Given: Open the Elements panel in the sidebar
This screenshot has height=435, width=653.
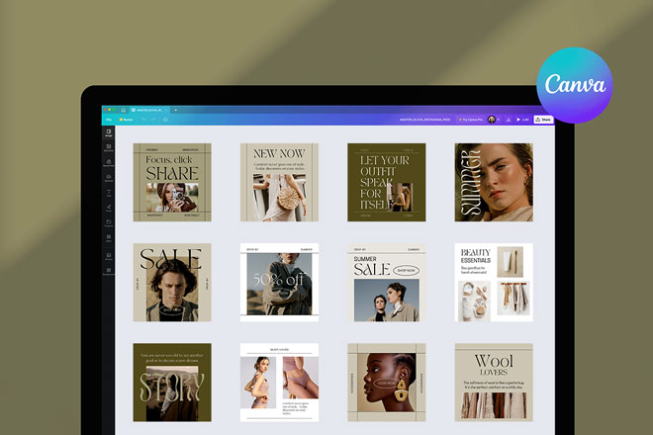Looking at the screenshot, I should tap(109, 147).
